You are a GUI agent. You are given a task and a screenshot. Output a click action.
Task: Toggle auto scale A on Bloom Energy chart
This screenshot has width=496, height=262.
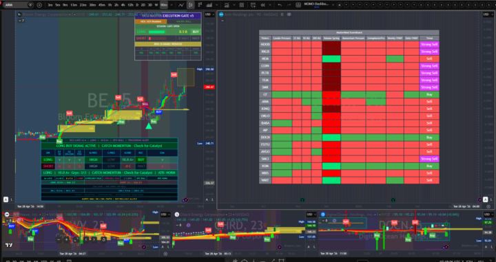(6, 199)
